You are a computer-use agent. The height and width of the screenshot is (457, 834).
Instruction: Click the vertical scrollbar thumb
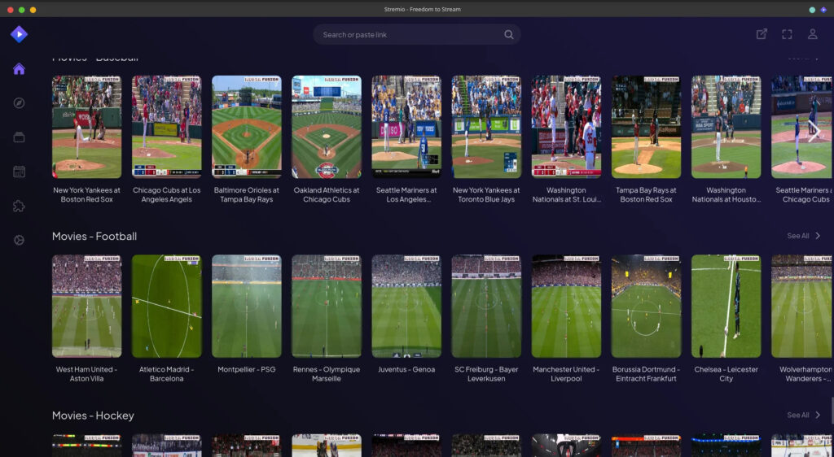coord(832,410)
